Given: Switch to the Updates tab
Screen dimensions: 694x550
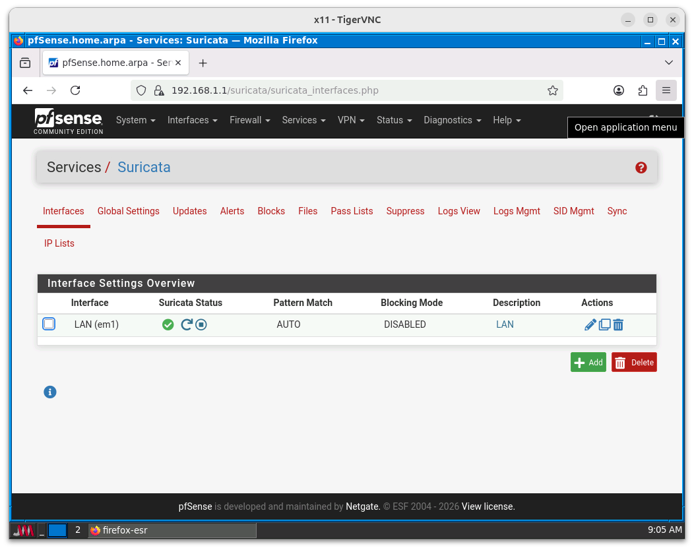Looking at the screenshot, I should [190, 212].
